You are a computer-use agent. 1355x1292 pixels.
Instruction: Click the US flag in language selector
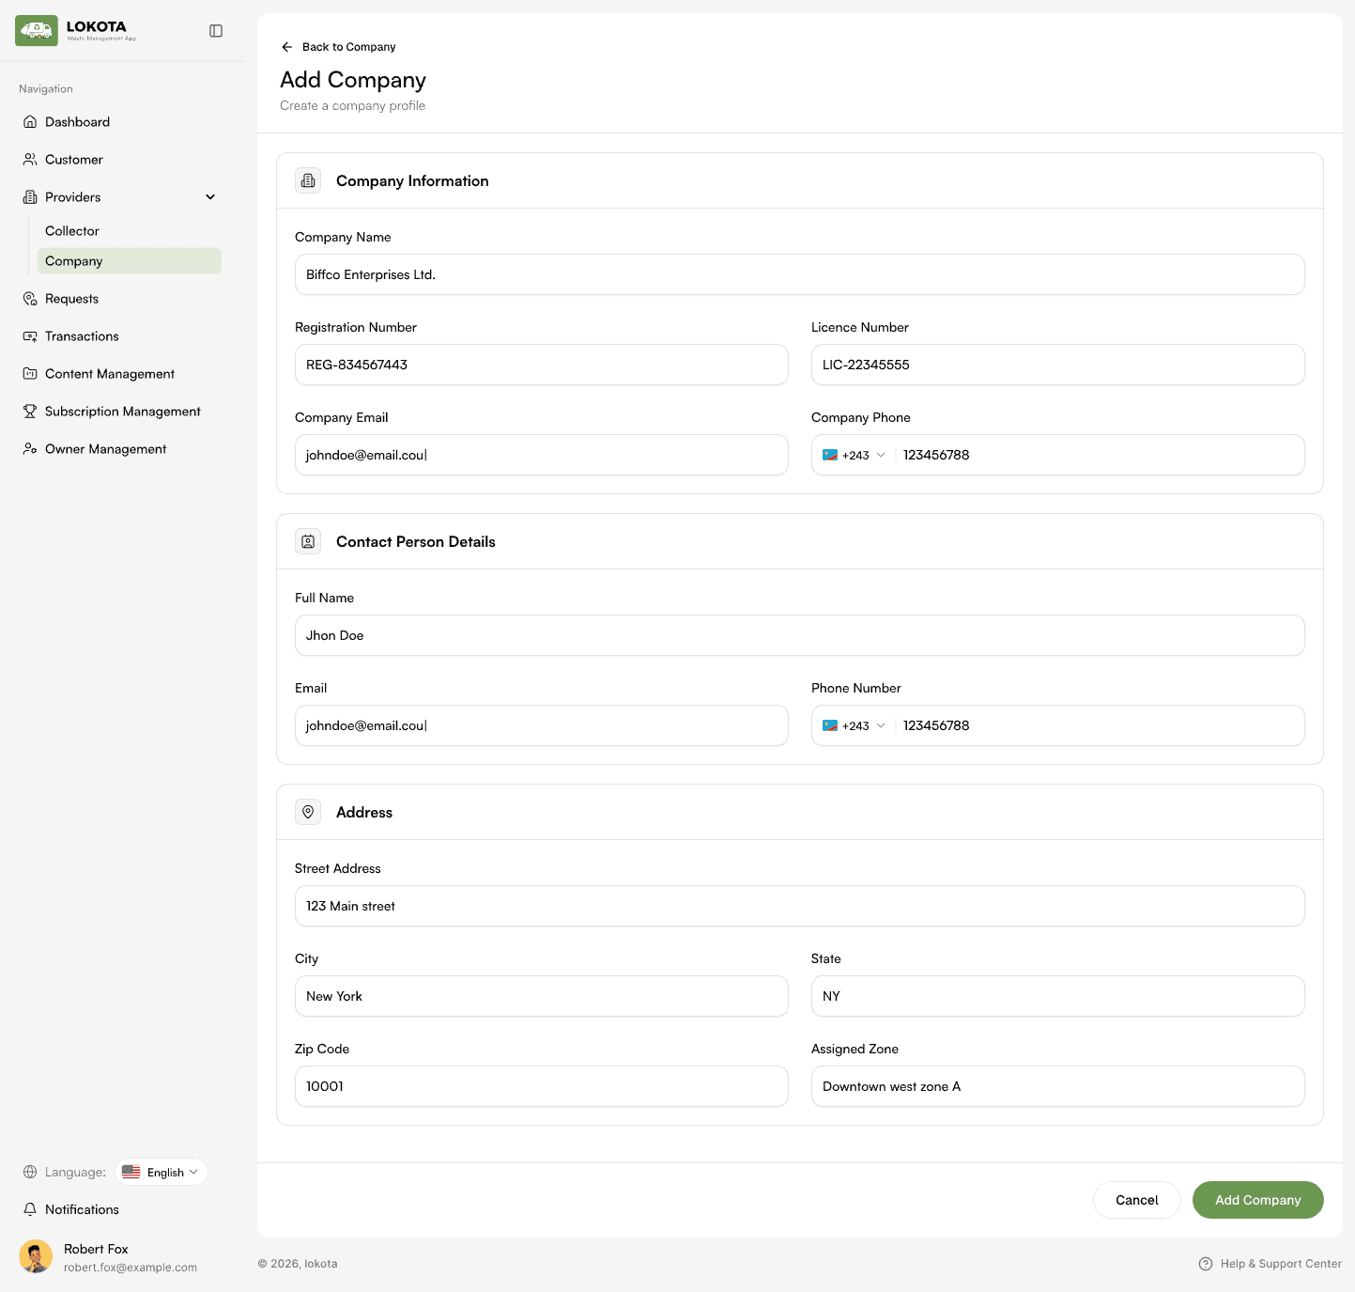(131, 1172)
